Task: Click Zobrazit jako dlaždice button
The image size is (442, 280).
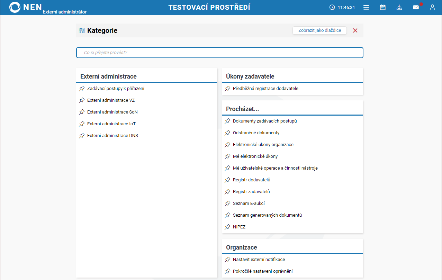Action: point(319,30)
